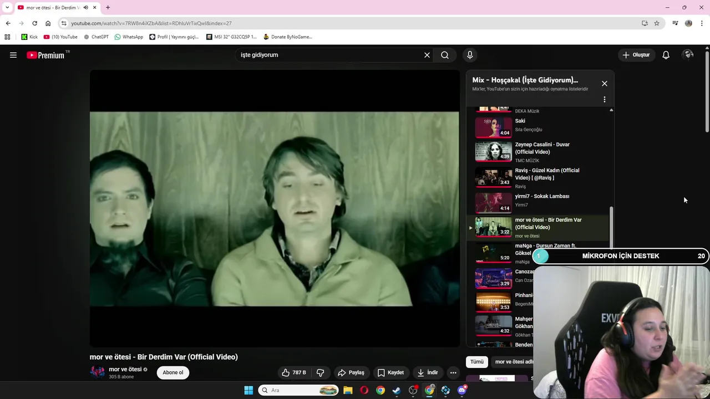Click the video title Bir Derdim Var
Viewport: 710px width, 399px height.
[x=164, y=357]
